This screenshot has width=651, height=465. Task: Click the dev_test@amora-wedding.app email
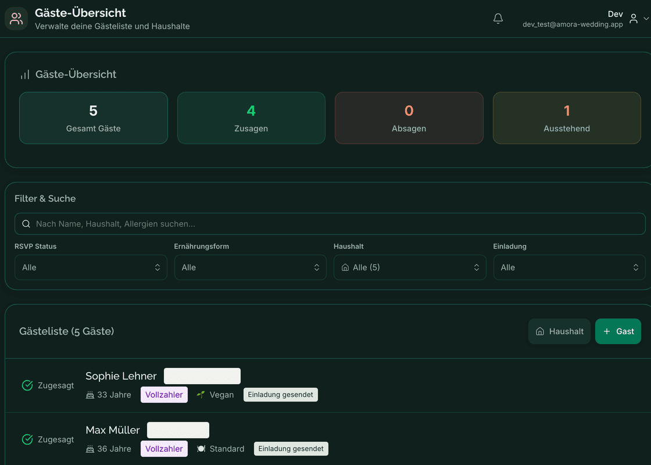pos(573,24)
